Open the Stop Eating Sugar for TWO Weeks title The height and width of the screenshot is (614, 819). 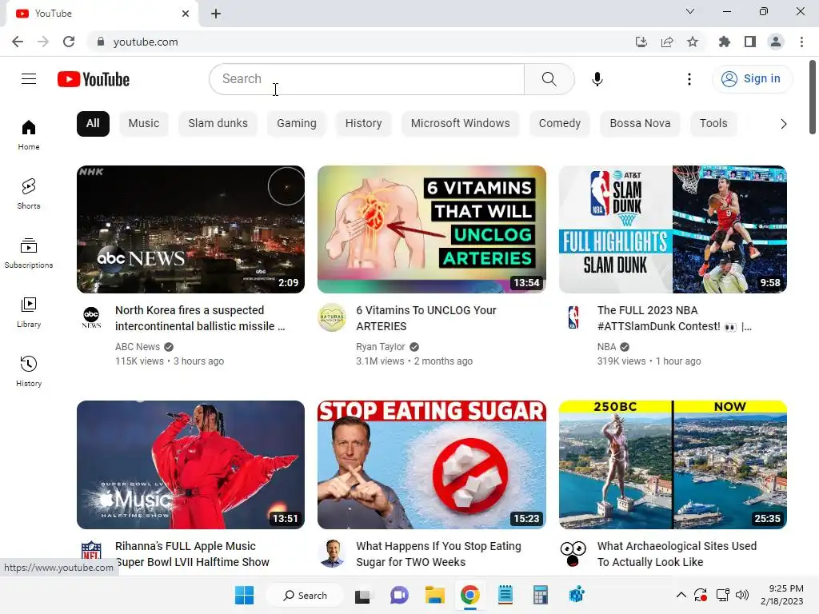pos(439,554)
